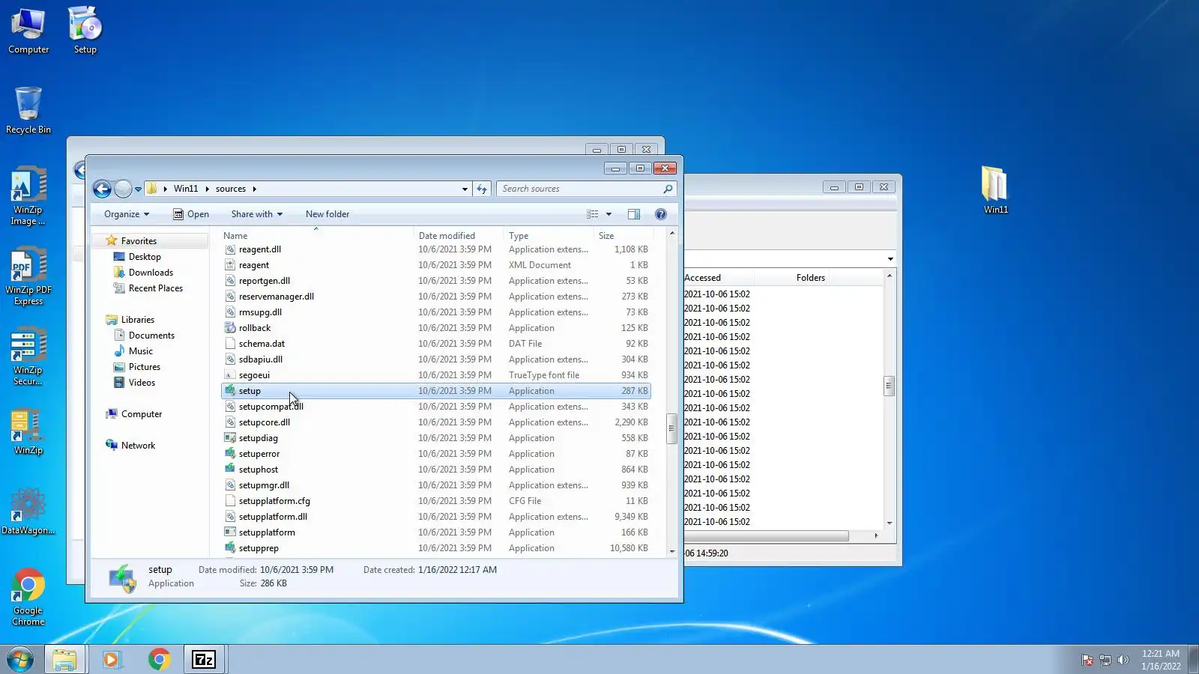Go back in Explorer navigation
Screen dimensions: 1199x674
click(102, 189)
